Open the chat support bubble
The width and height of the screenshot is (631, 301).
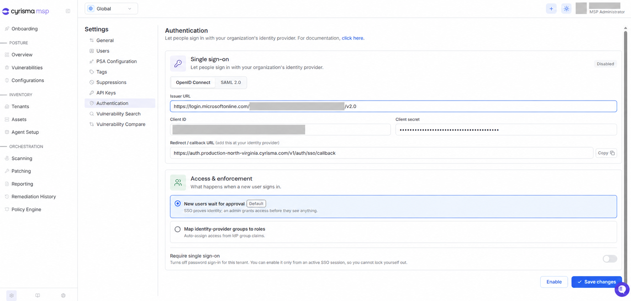(622, 290)
